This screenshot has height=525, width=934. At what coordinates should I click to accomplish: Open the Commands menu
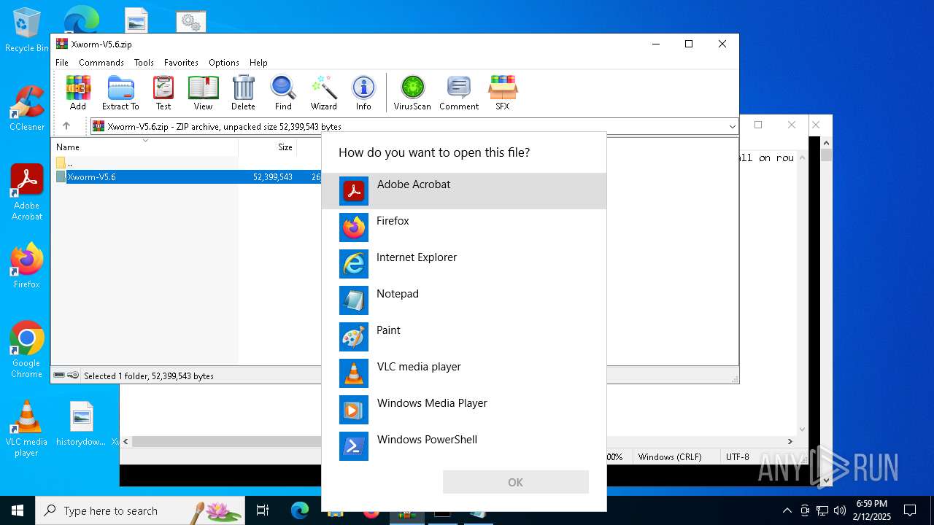coord(101,63)
